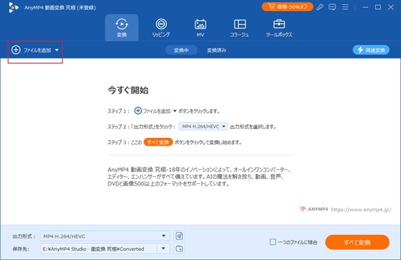The image size is (401, 260).
Task: Open the output folder icon
Action: [180, 248]
